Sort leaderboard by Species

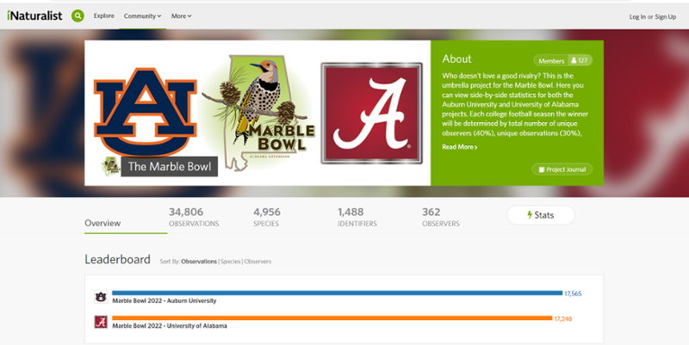coord(231,261)
